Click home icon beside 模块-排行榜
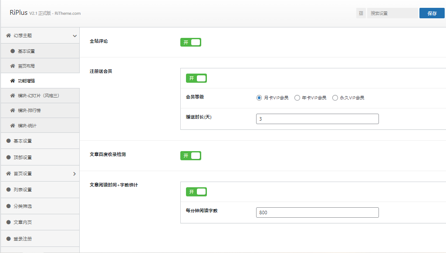 point(13,111)
